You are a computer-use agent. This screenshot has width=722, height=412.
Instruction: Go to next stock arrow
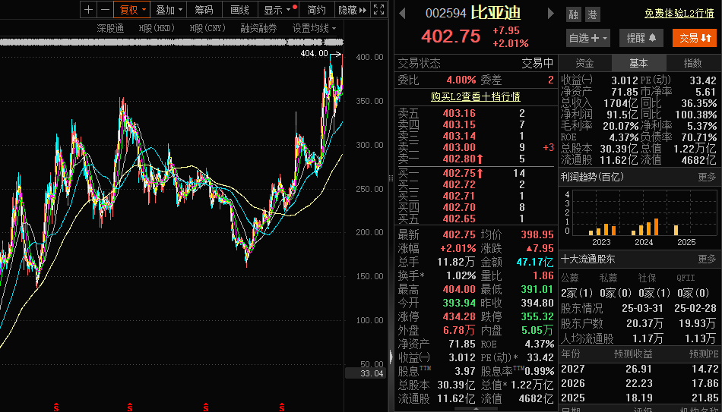point(550,14)
